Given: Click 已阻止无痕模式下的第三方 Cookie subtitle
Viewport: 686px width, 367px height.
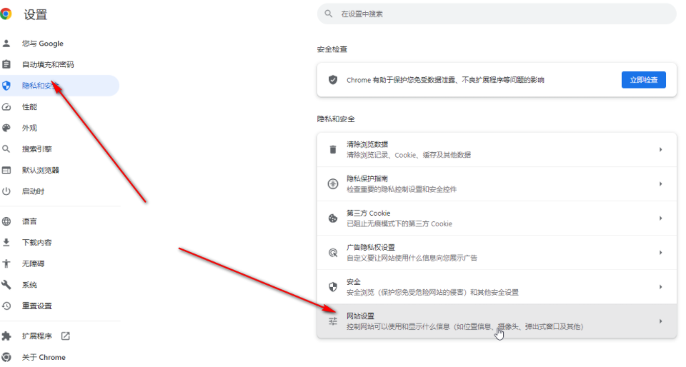Looking at the screenshot, I should (399, 223).
